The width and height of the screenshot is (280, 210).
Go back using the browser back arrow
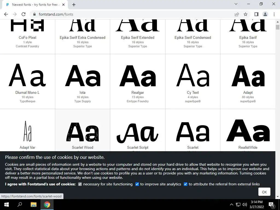click(6, 14)
